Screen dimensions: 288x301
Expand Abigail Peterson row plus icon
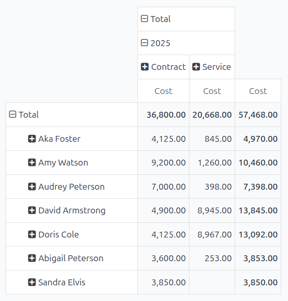32,258
